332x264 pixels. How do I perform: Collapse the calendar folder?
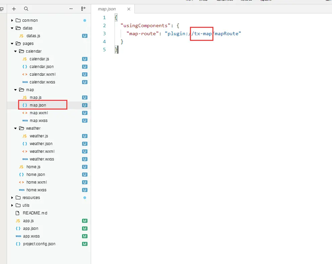(x=15, y=51)
